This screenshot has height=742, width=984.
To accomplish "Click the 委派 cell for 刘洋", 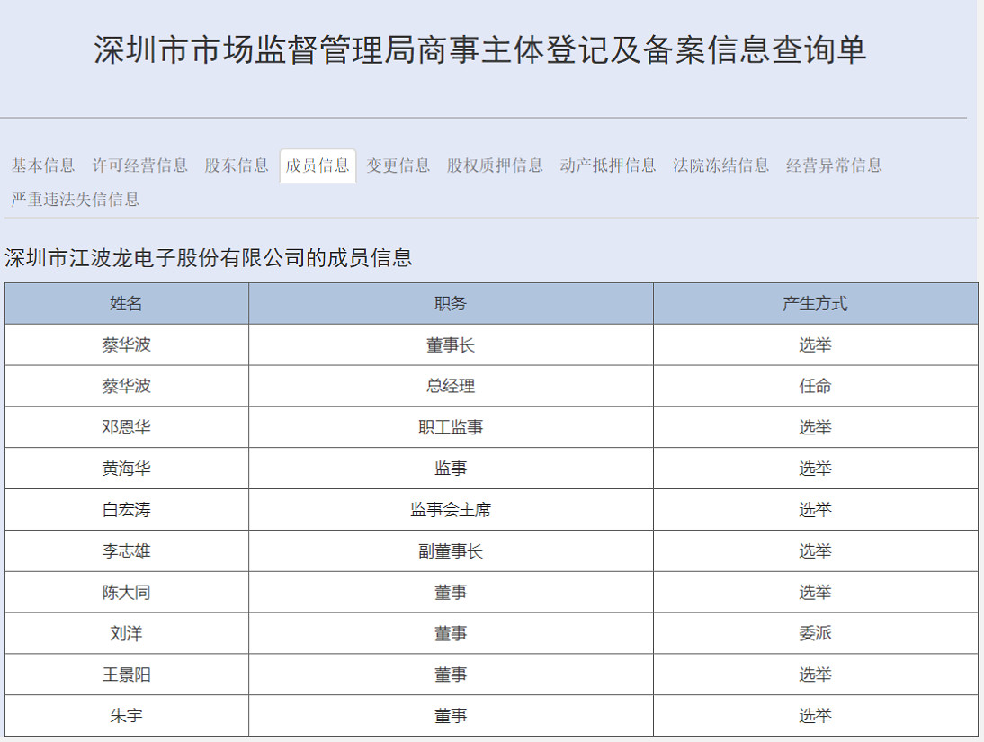I will pos(815,633).
